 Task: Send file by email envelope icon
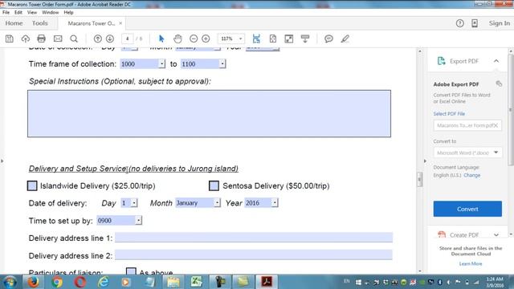[x=58, y=39]
